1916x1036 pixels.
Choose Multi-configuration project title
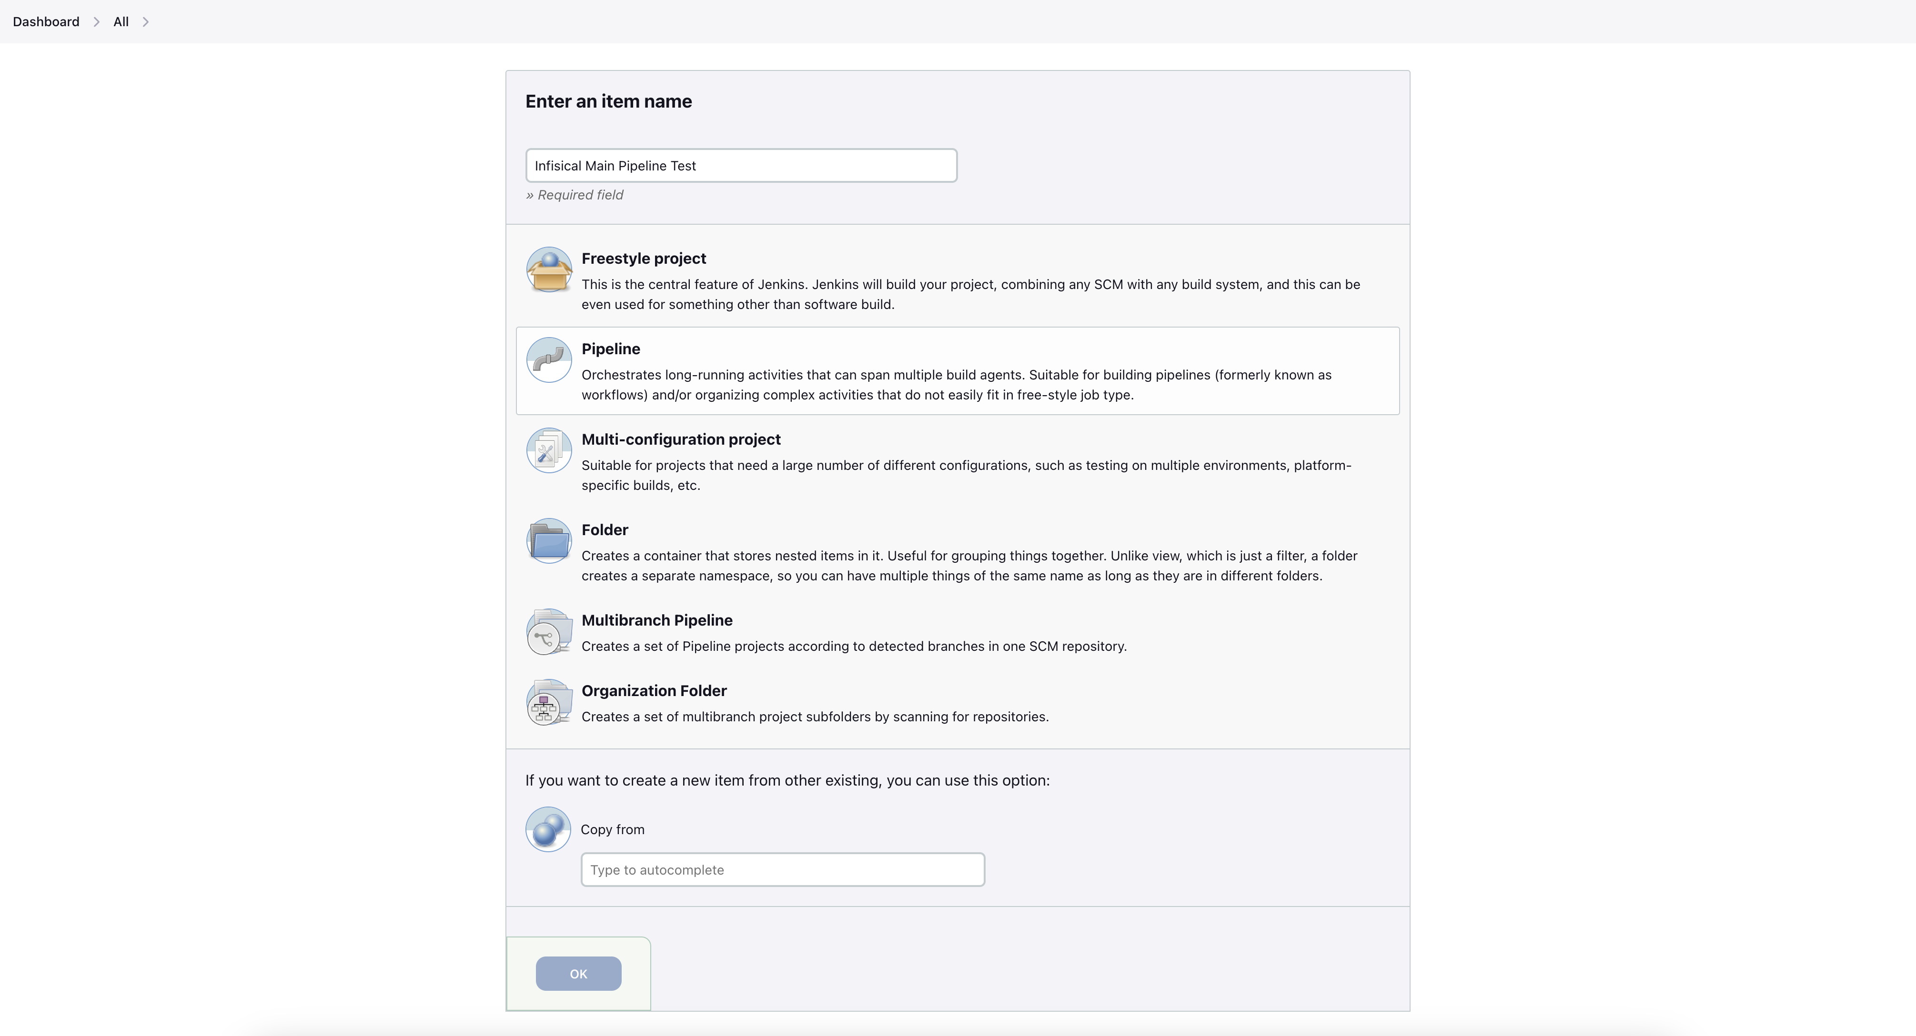(681, 439)
